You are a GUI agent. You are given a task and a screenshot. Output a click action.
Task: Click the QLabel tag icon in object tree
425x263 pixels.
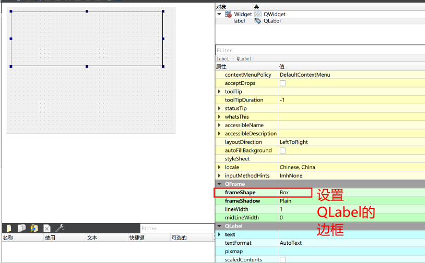pos(258,21)
